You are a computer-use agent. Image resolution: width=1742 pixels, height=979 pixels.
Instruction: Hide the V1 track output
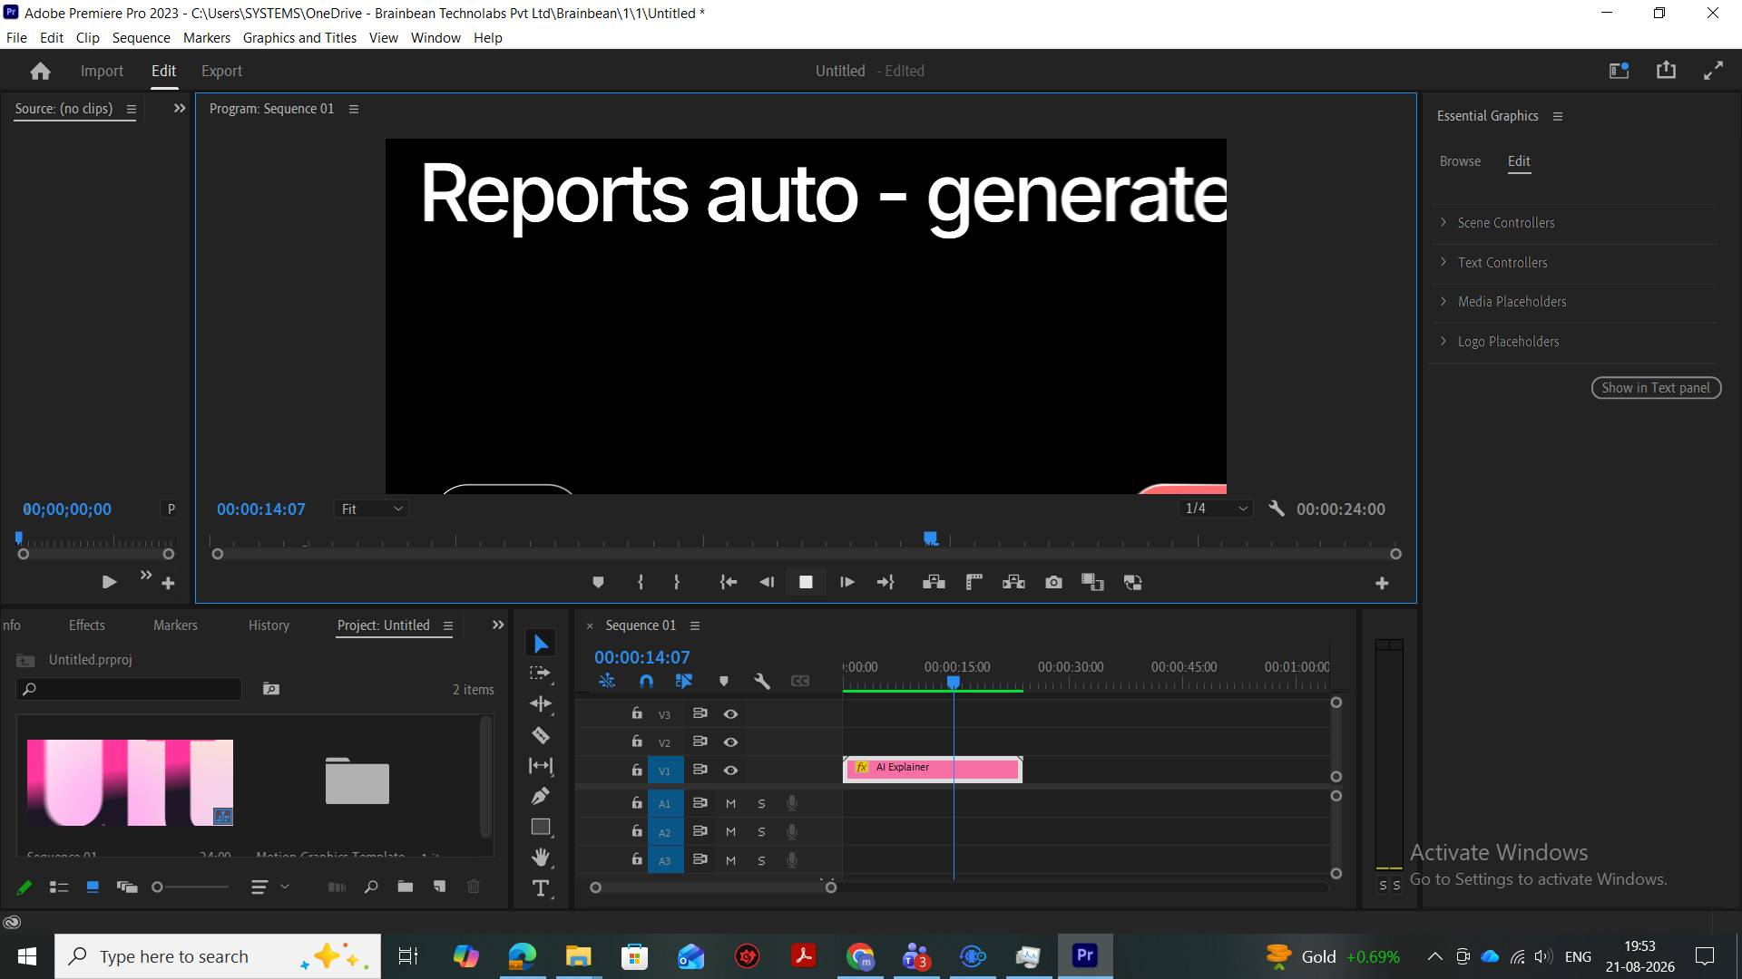tap(730, 771)
